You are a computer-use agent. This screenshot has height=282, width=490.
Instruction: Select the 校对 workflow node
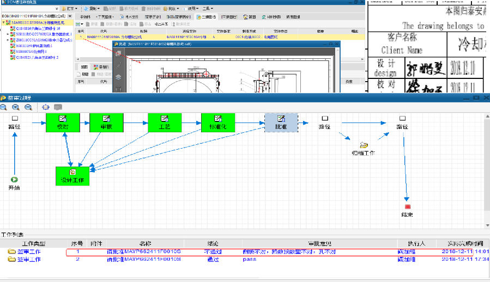pos(63,122)
